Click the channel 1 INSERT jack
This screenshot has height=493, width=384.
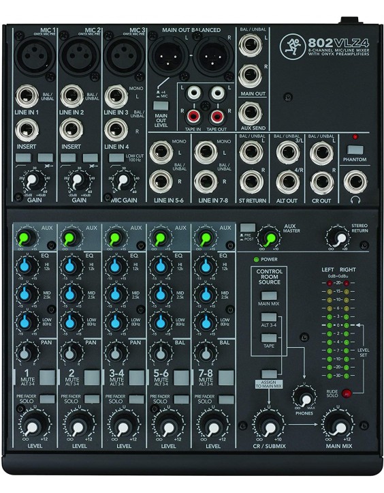pos(27,130)
